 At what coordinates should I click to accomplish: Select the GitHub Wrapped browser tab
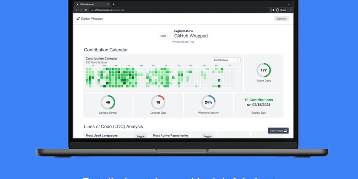(92, 4)
